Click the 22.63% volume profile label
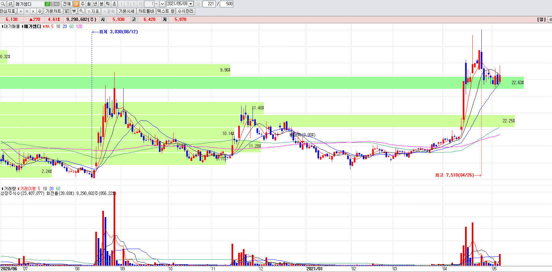Image resolution: width=552 pixels, height=272 pixels. 518,82
